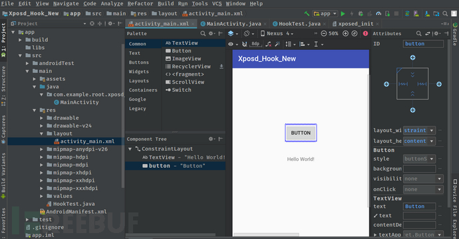The height and width of the screenshot is (239, 459).
Task: Switch to HookTest.java tab
Action: (x=299, y=24)
